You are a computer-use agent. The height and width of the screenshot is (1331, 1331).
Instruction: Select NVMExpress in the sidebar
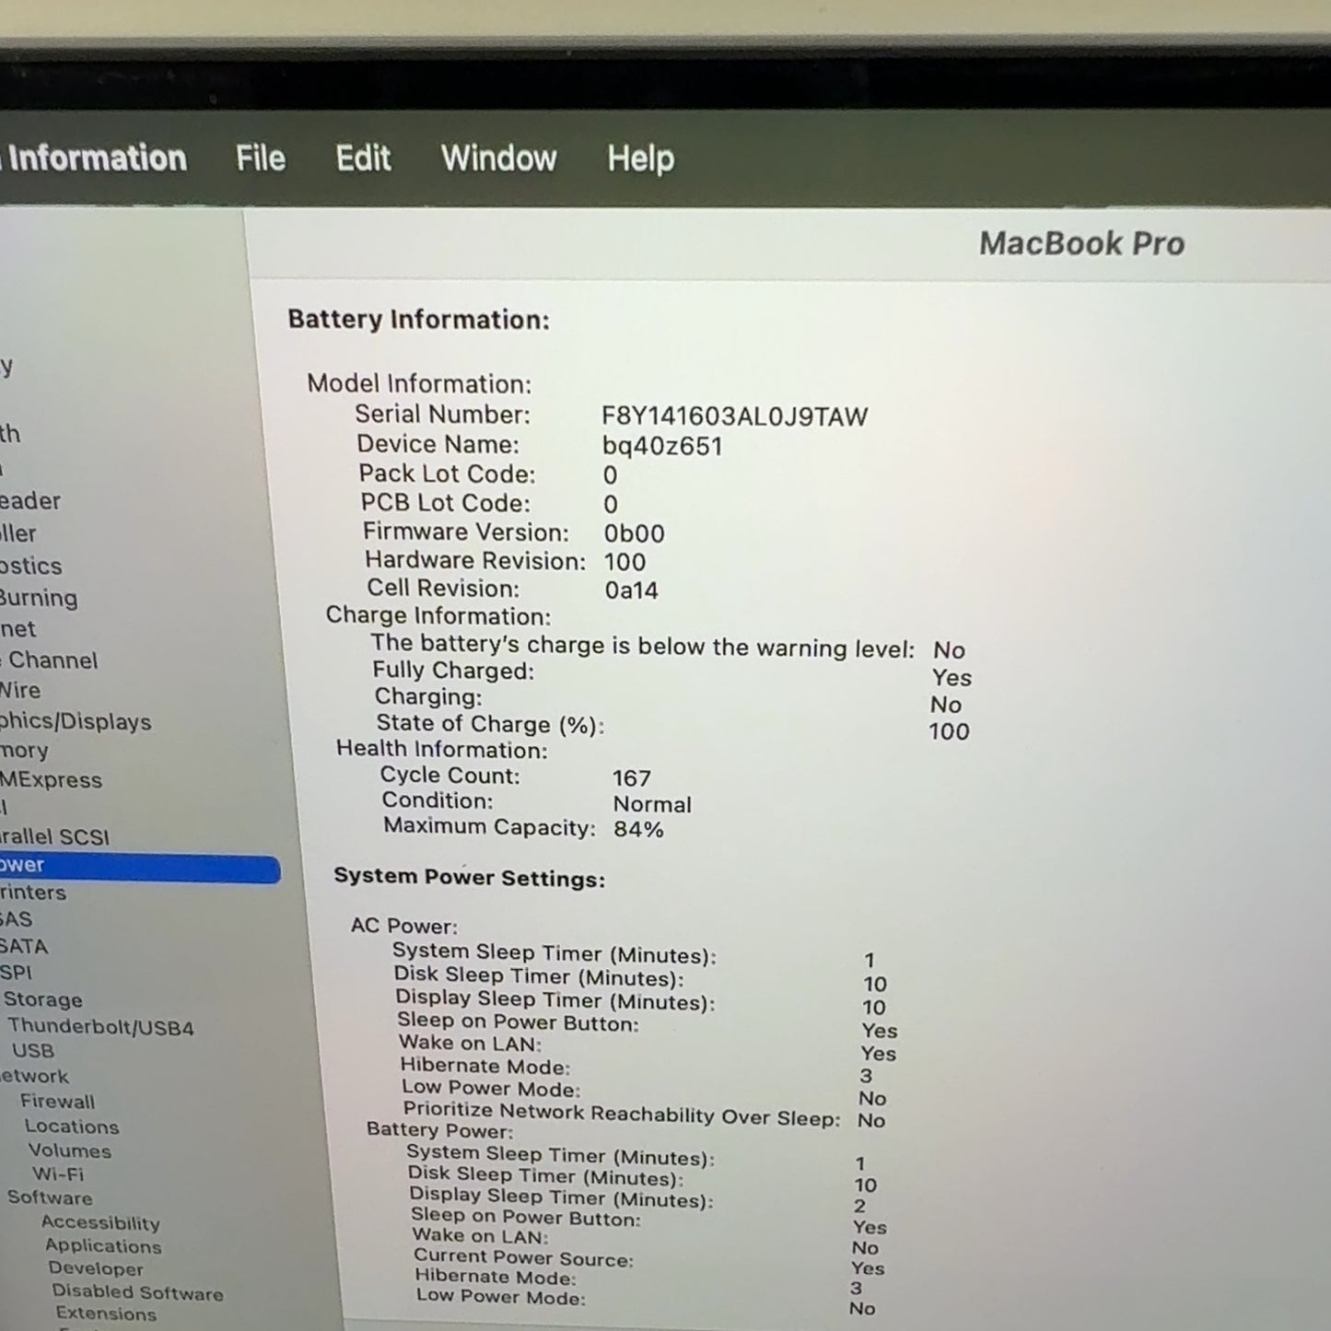[x=51, y=779]
